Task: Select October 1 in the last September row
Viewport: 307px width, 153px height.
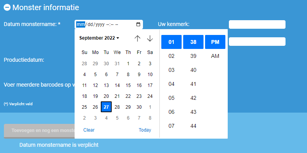Action: [150, 107]
